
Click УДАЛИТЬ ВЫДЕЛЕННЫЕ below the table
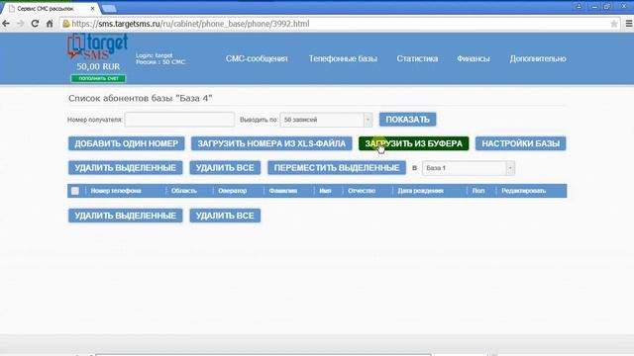126,216
